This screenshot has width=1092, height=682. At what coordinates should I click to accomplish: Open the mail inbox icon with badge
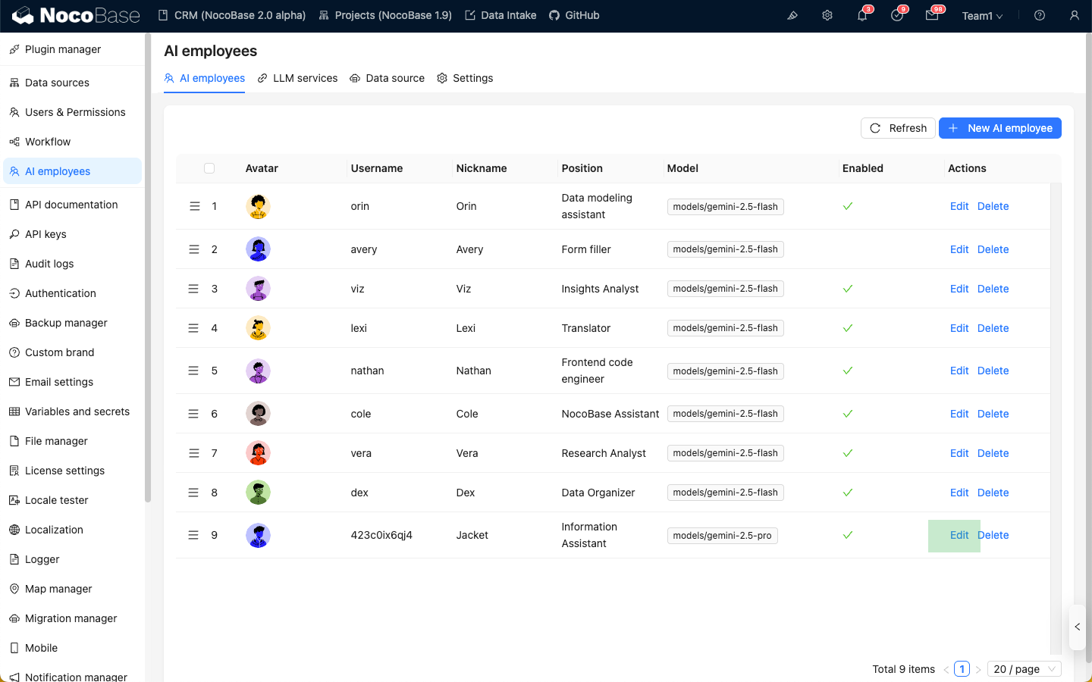click(x=932, y=15)
